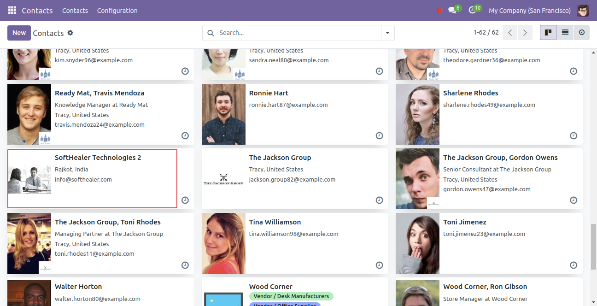597x306 pixels.
Task: Click activity clock on theodore.gardner36 card
Action: pos(574,71)
